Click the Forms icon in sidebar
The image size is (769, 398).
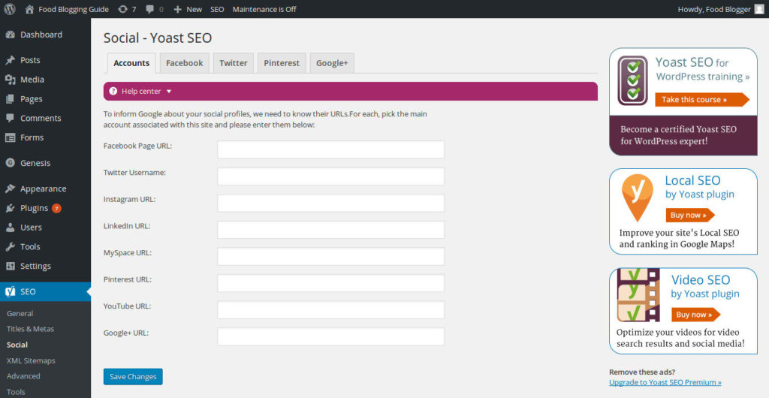10,137
